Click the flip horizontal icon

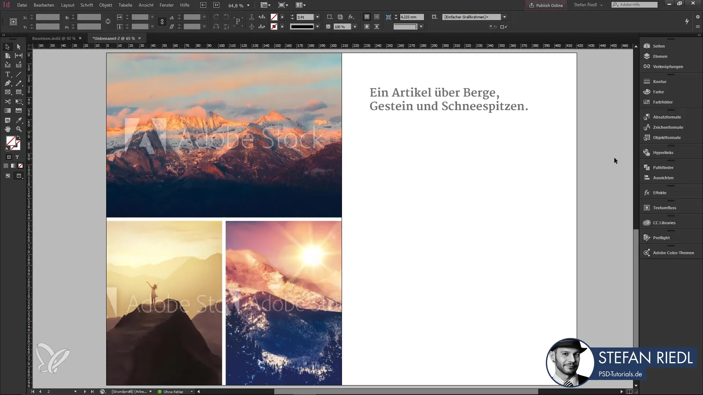tap(216, 27)
